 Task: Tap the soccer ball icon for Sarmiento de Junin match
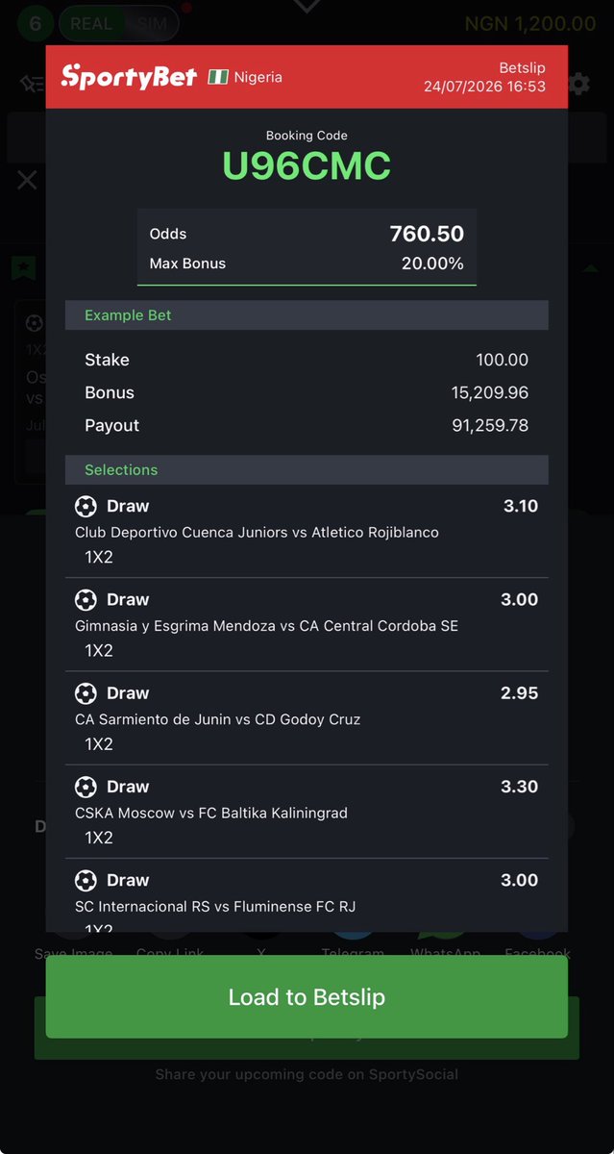[86, 692]
